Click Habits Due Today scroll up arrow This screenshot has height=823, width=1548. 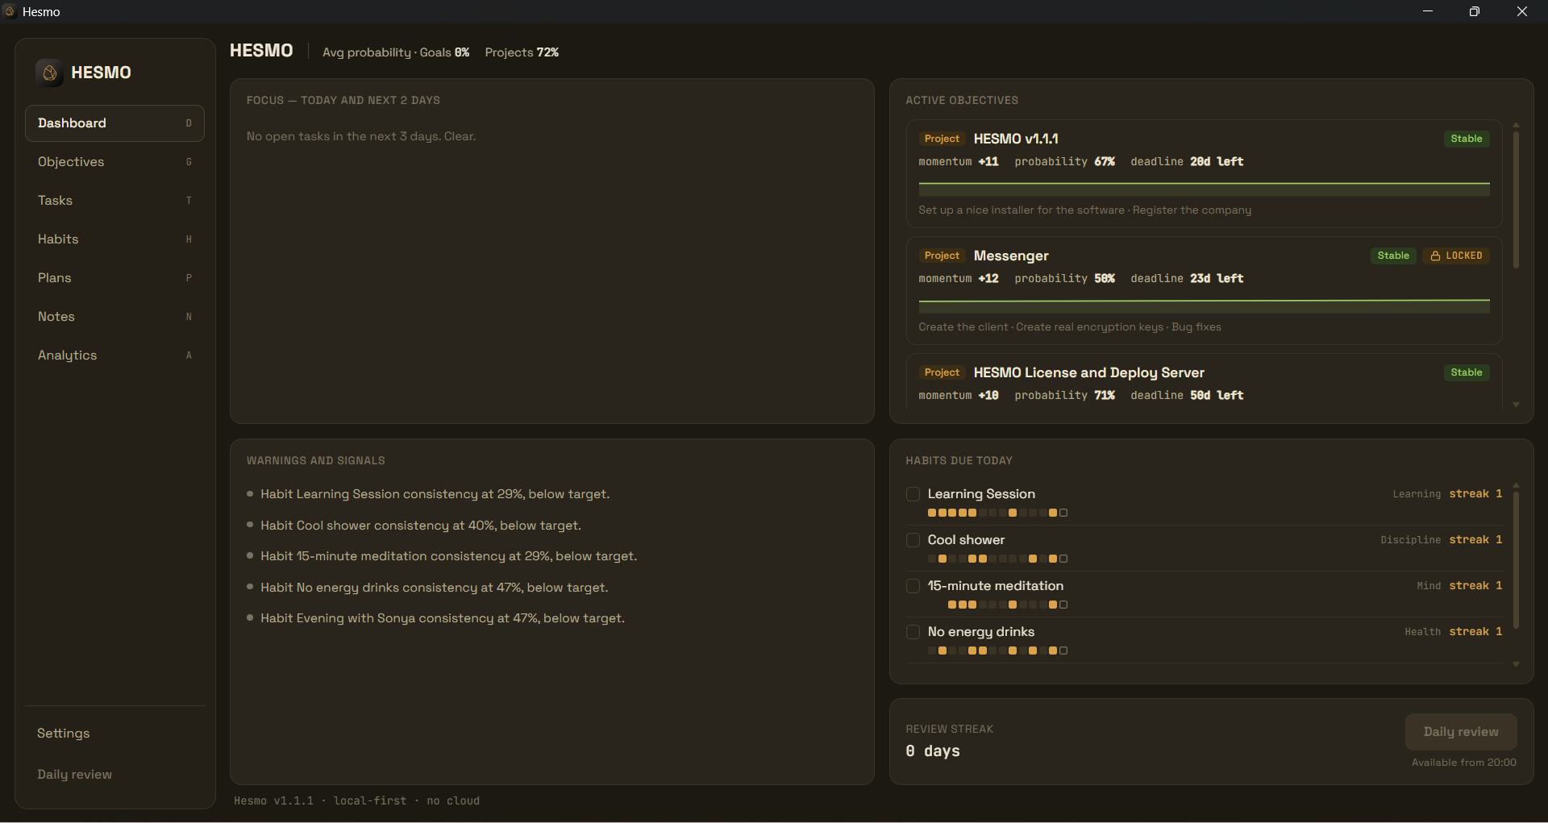[x=1516, y=485]
